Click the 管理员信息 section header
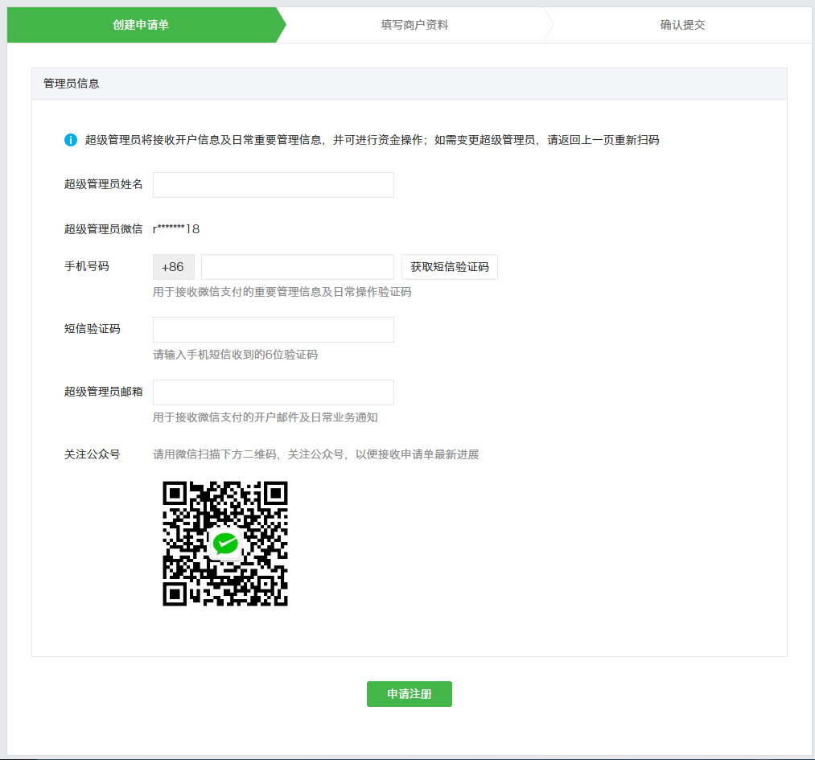 [410, 84]
